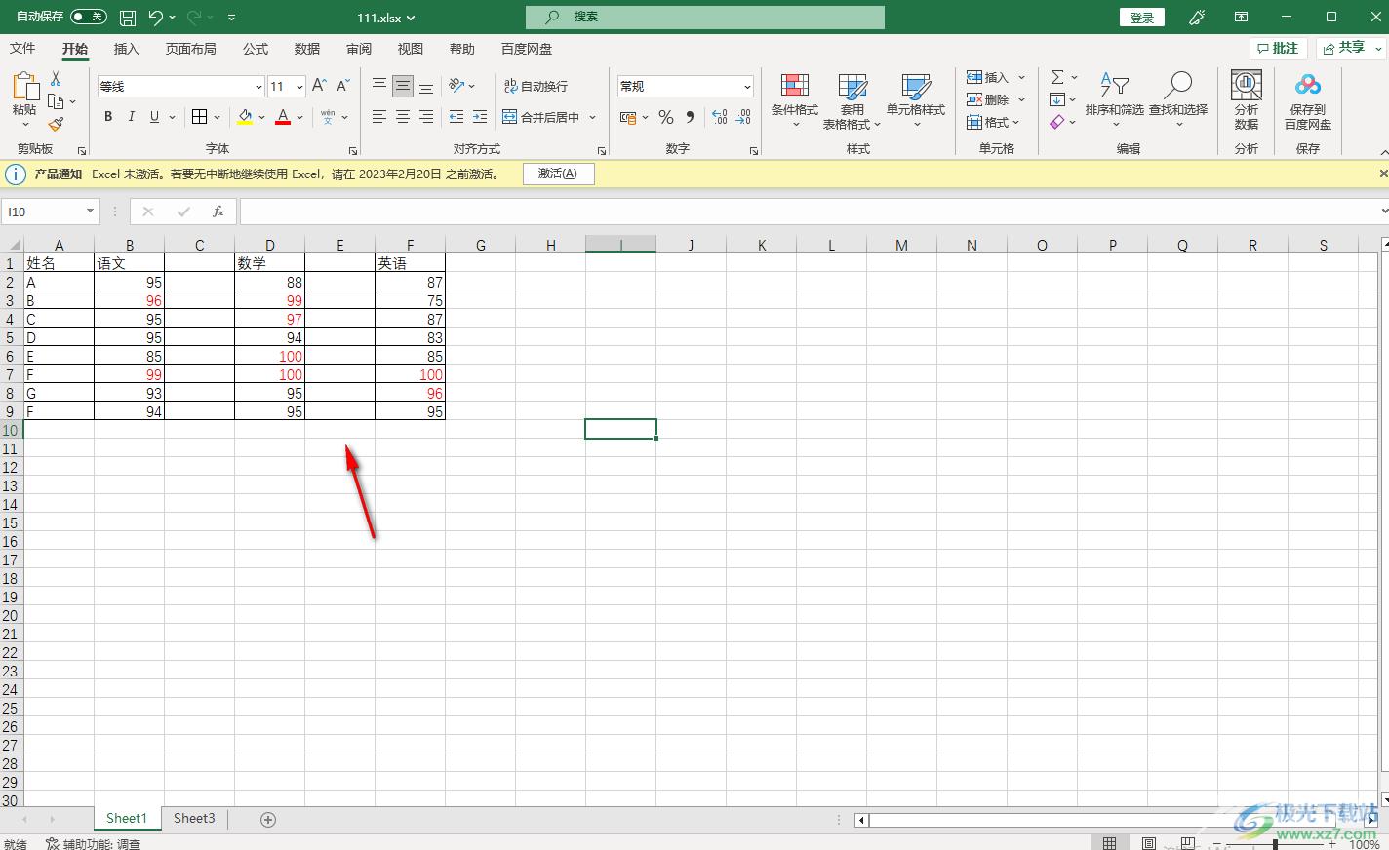Toggle the AutoSave (自动保存) switch
Image resolution: width=1389 pixels, height=850 pixels.
pos(89,17)
